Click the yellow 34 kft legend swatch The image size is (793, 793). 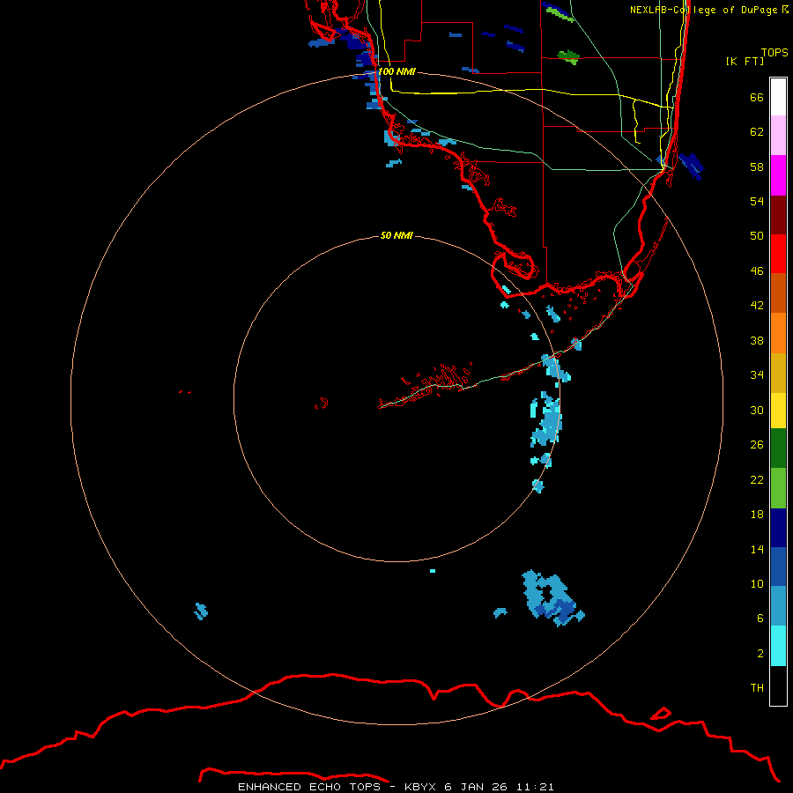point(778,411)
